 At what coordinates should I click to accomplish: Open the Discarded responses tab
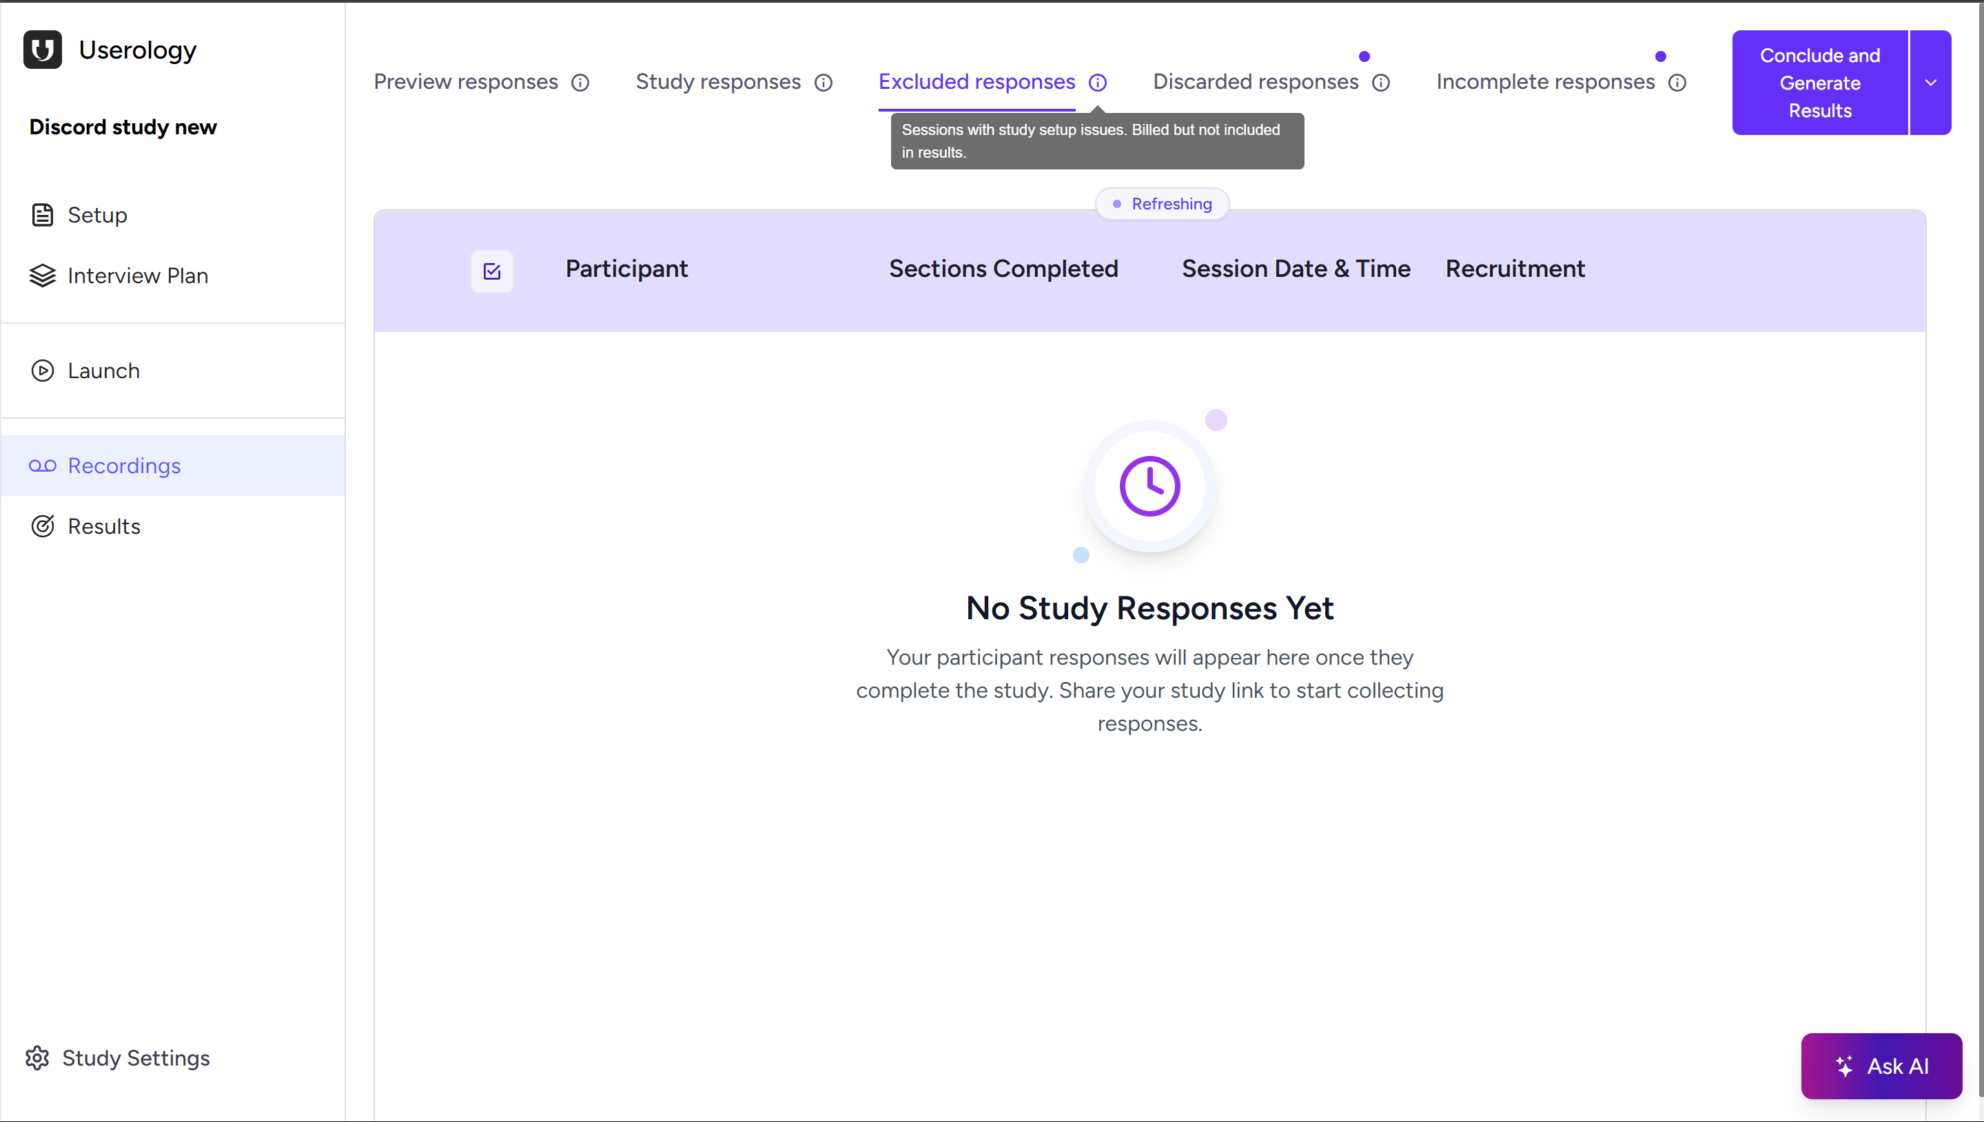coord(1255,82)
